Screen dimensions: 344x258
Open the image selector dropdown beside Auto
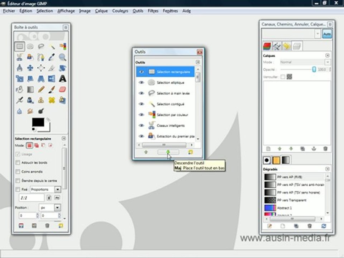coord(317,34)
